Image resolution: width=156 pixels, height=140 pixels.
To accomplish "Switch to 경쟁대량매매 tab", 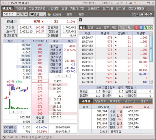I will click(x=136, y=8).
